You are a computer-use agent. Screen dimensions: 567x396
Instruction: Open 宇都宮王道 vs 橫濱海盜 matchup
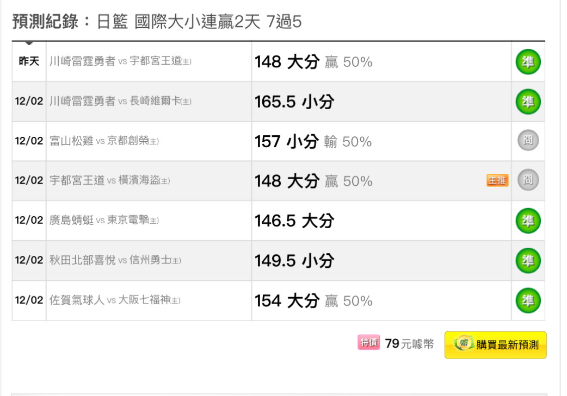(x=109, y=180)
